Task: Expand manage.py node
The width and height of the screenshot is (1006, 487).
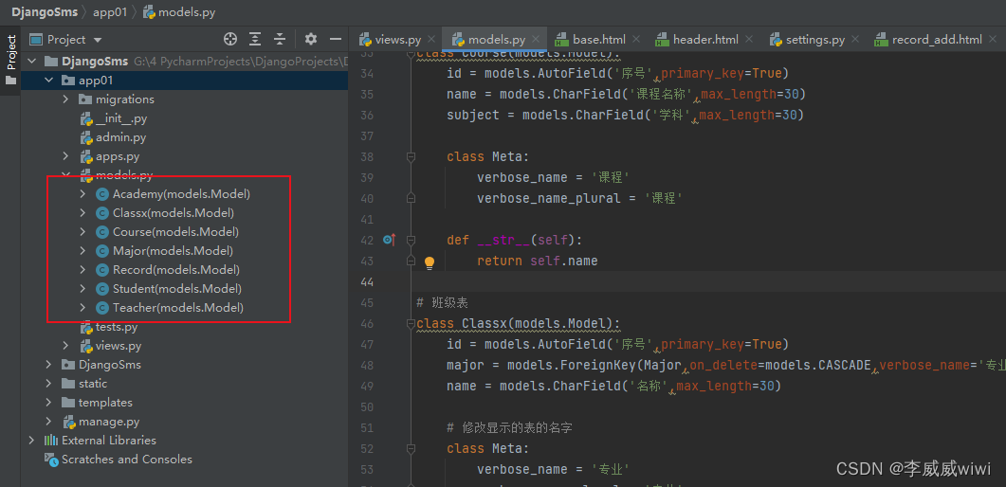Action: pos(48,422)
